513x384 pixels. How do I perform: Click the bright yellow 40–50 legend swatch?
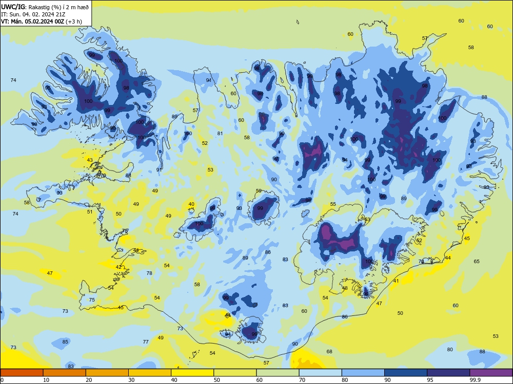[192, 373]
